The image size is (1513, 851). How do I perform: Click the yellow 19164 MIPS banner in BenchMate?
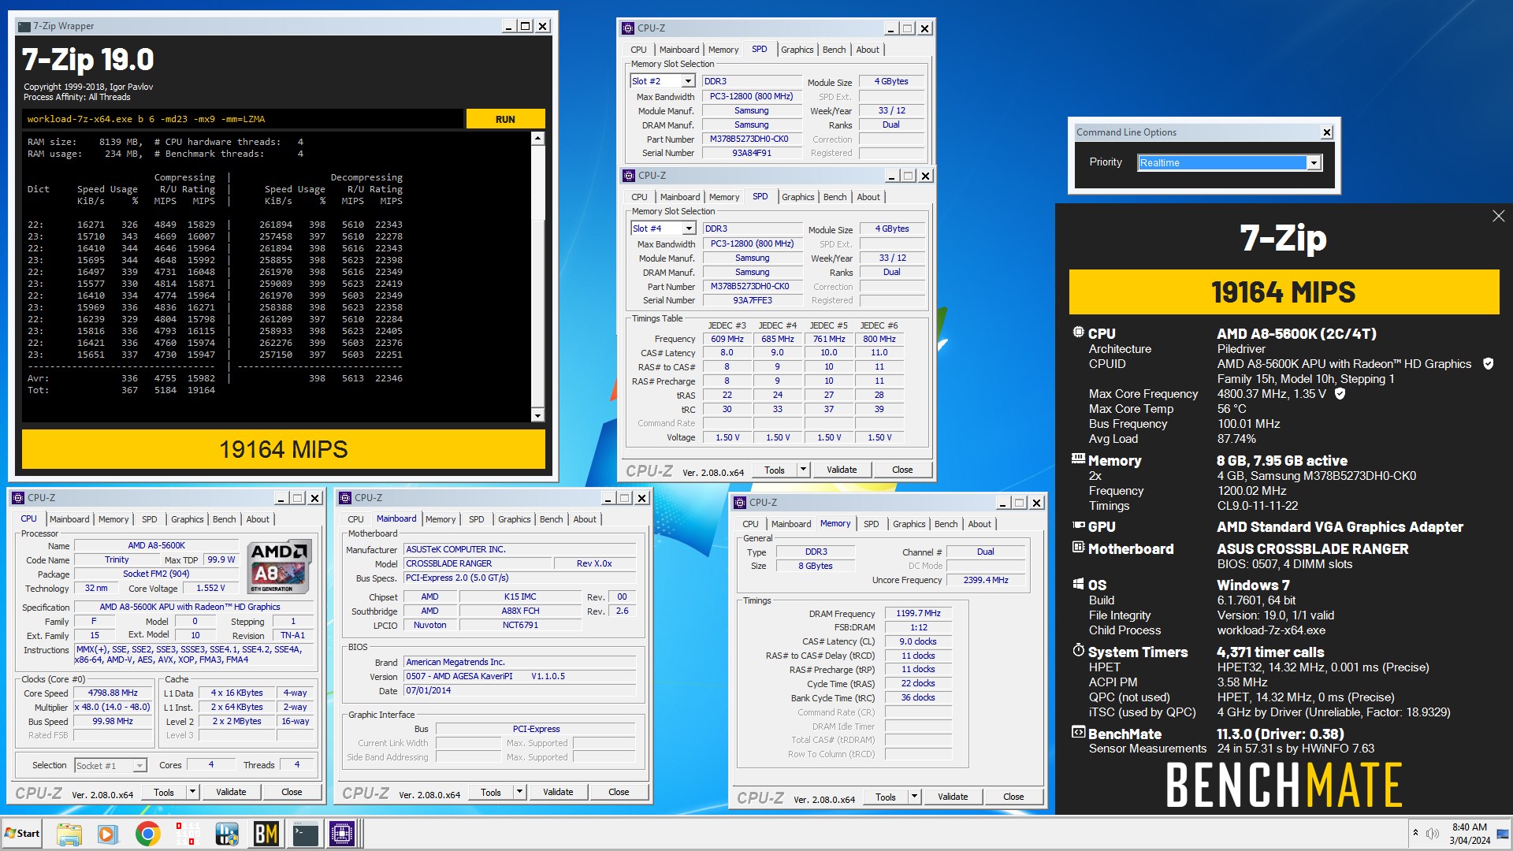(1284, 292)
